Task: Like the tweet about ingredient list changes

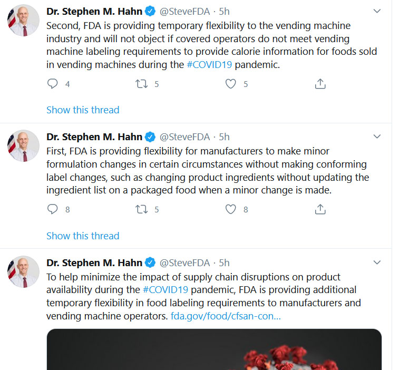Action: [231, 209]
